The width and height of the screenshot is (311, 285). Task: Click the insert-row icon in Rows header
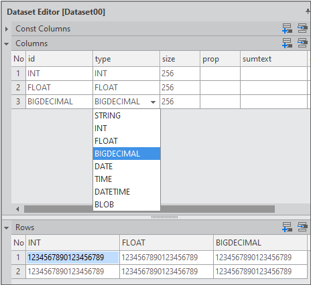click(302, 227)
